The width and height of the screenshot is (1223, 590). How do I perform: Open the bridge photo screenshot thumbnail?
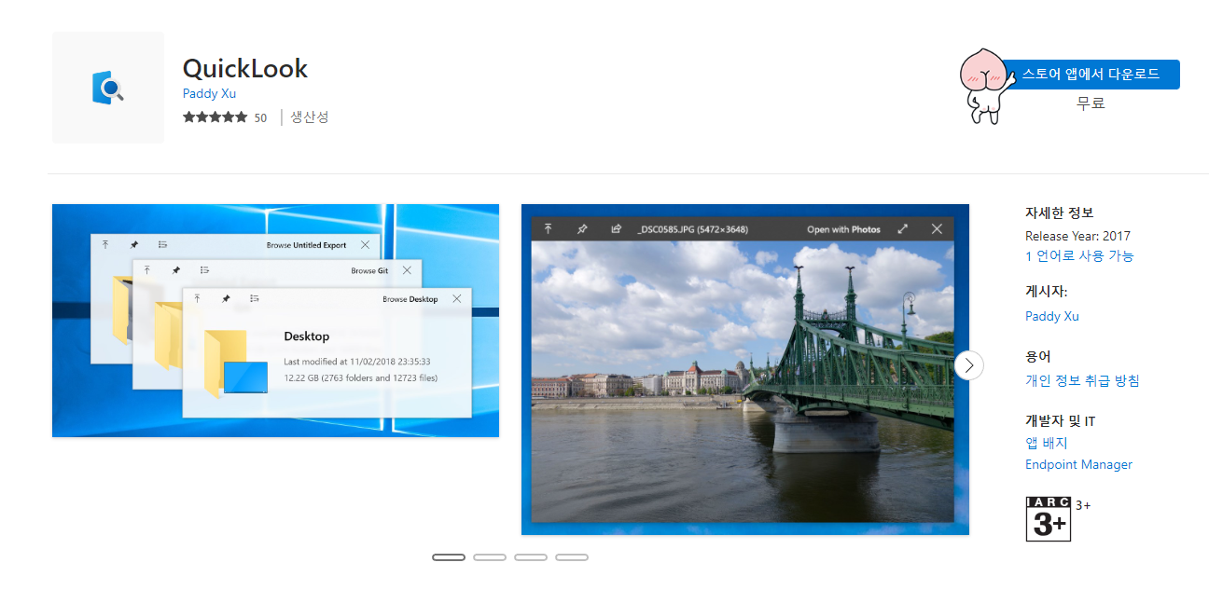pos(745,369)
